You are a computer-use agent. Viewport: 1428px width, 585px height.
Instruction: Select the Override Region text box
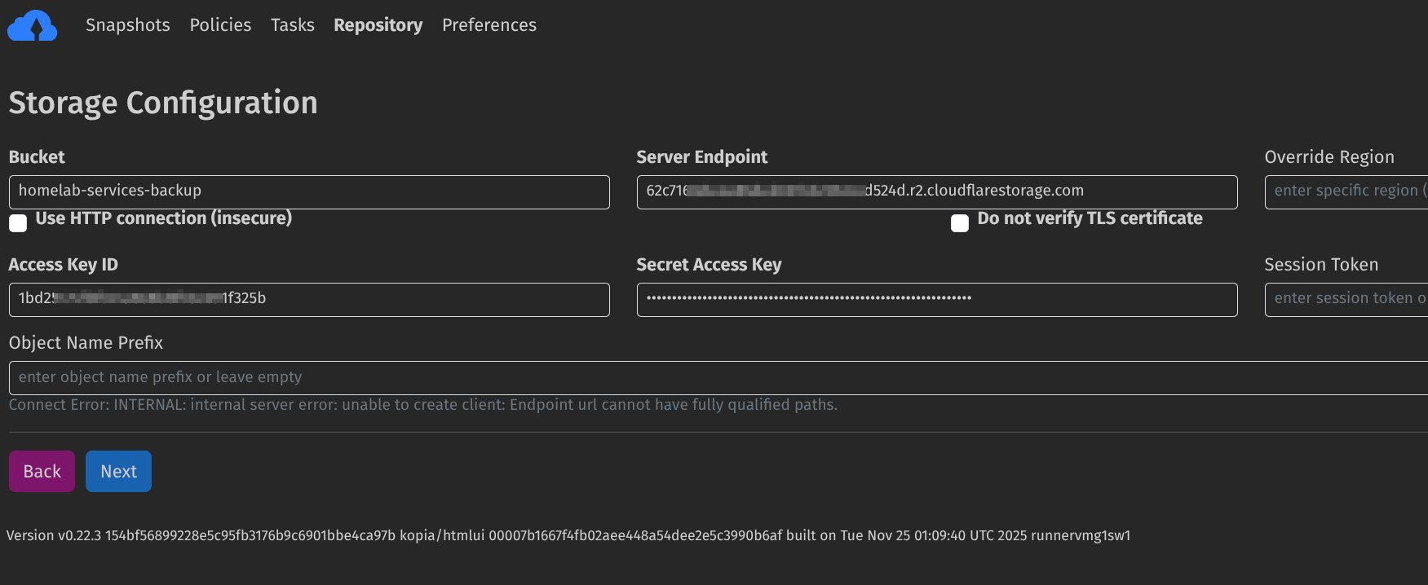pyautogui.click(x=1346, y=191)
